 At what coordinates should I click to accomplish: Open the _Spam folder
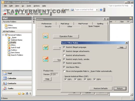point(12,37)
